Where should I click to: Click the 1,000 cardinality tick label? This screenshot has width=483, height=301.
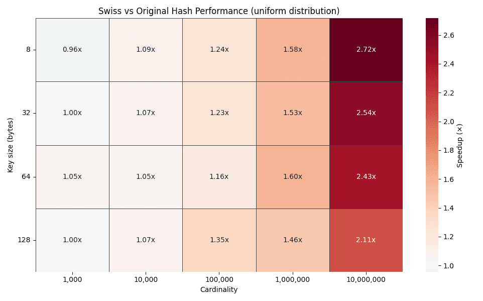72,279
